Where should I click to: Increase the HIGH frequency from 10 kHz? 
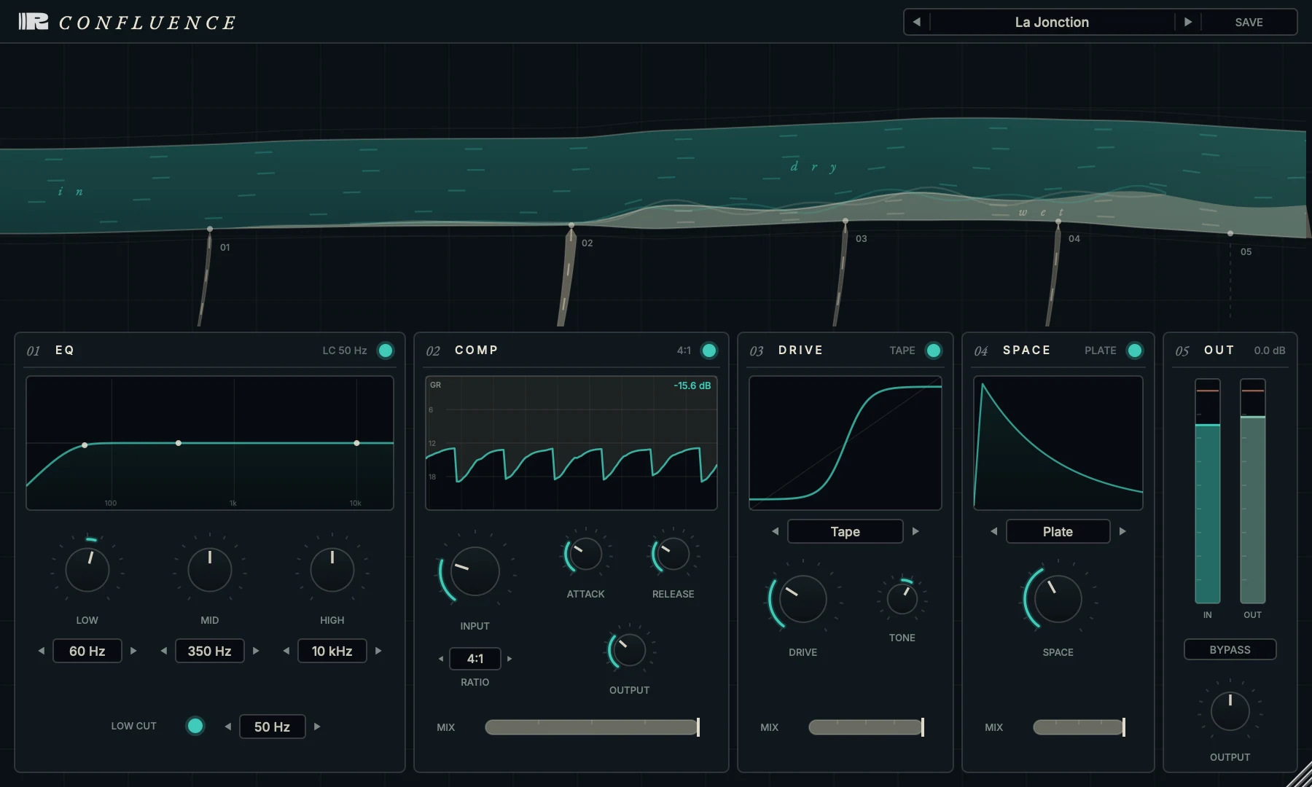click(x=378, y=651)
